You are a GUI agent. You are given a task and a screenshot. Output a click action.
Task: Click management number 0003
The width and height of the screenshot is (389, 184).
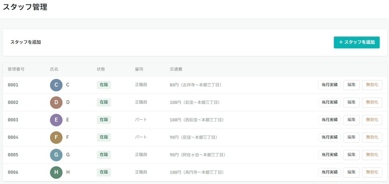tap(13, 120)
